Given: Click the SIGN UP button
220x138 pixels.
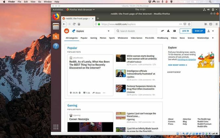Looking at the screenshot, I should click(199, 31).
